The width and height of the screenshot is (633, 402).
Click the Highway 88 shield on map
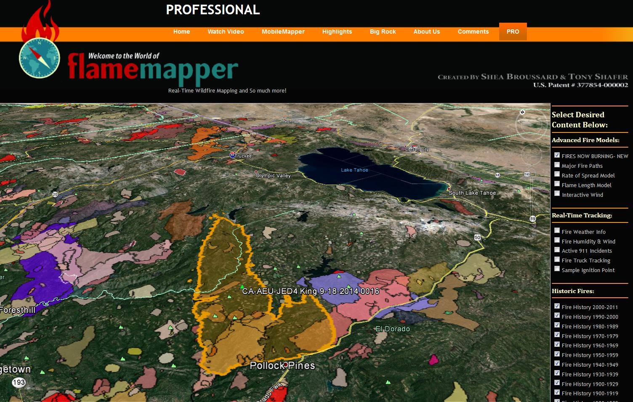[497, 175]
